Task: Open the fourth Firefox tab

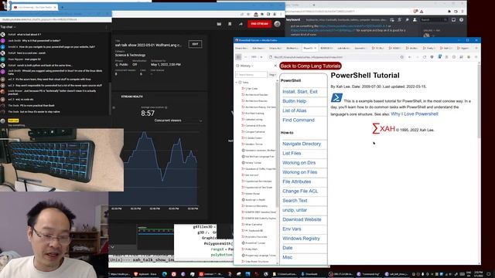Action: 292,48
